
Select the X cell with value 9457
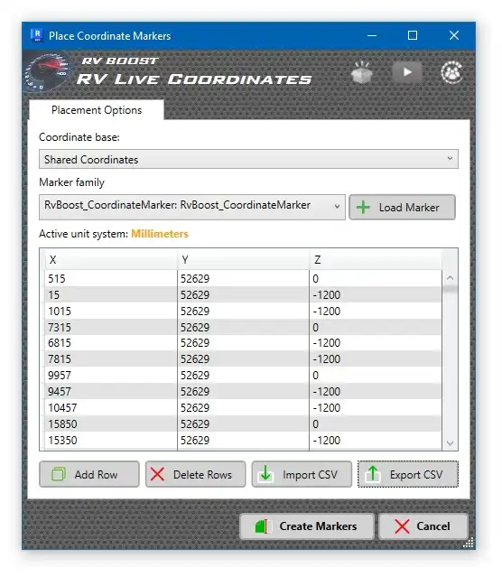pyautogui.click(x=111, y=391)
